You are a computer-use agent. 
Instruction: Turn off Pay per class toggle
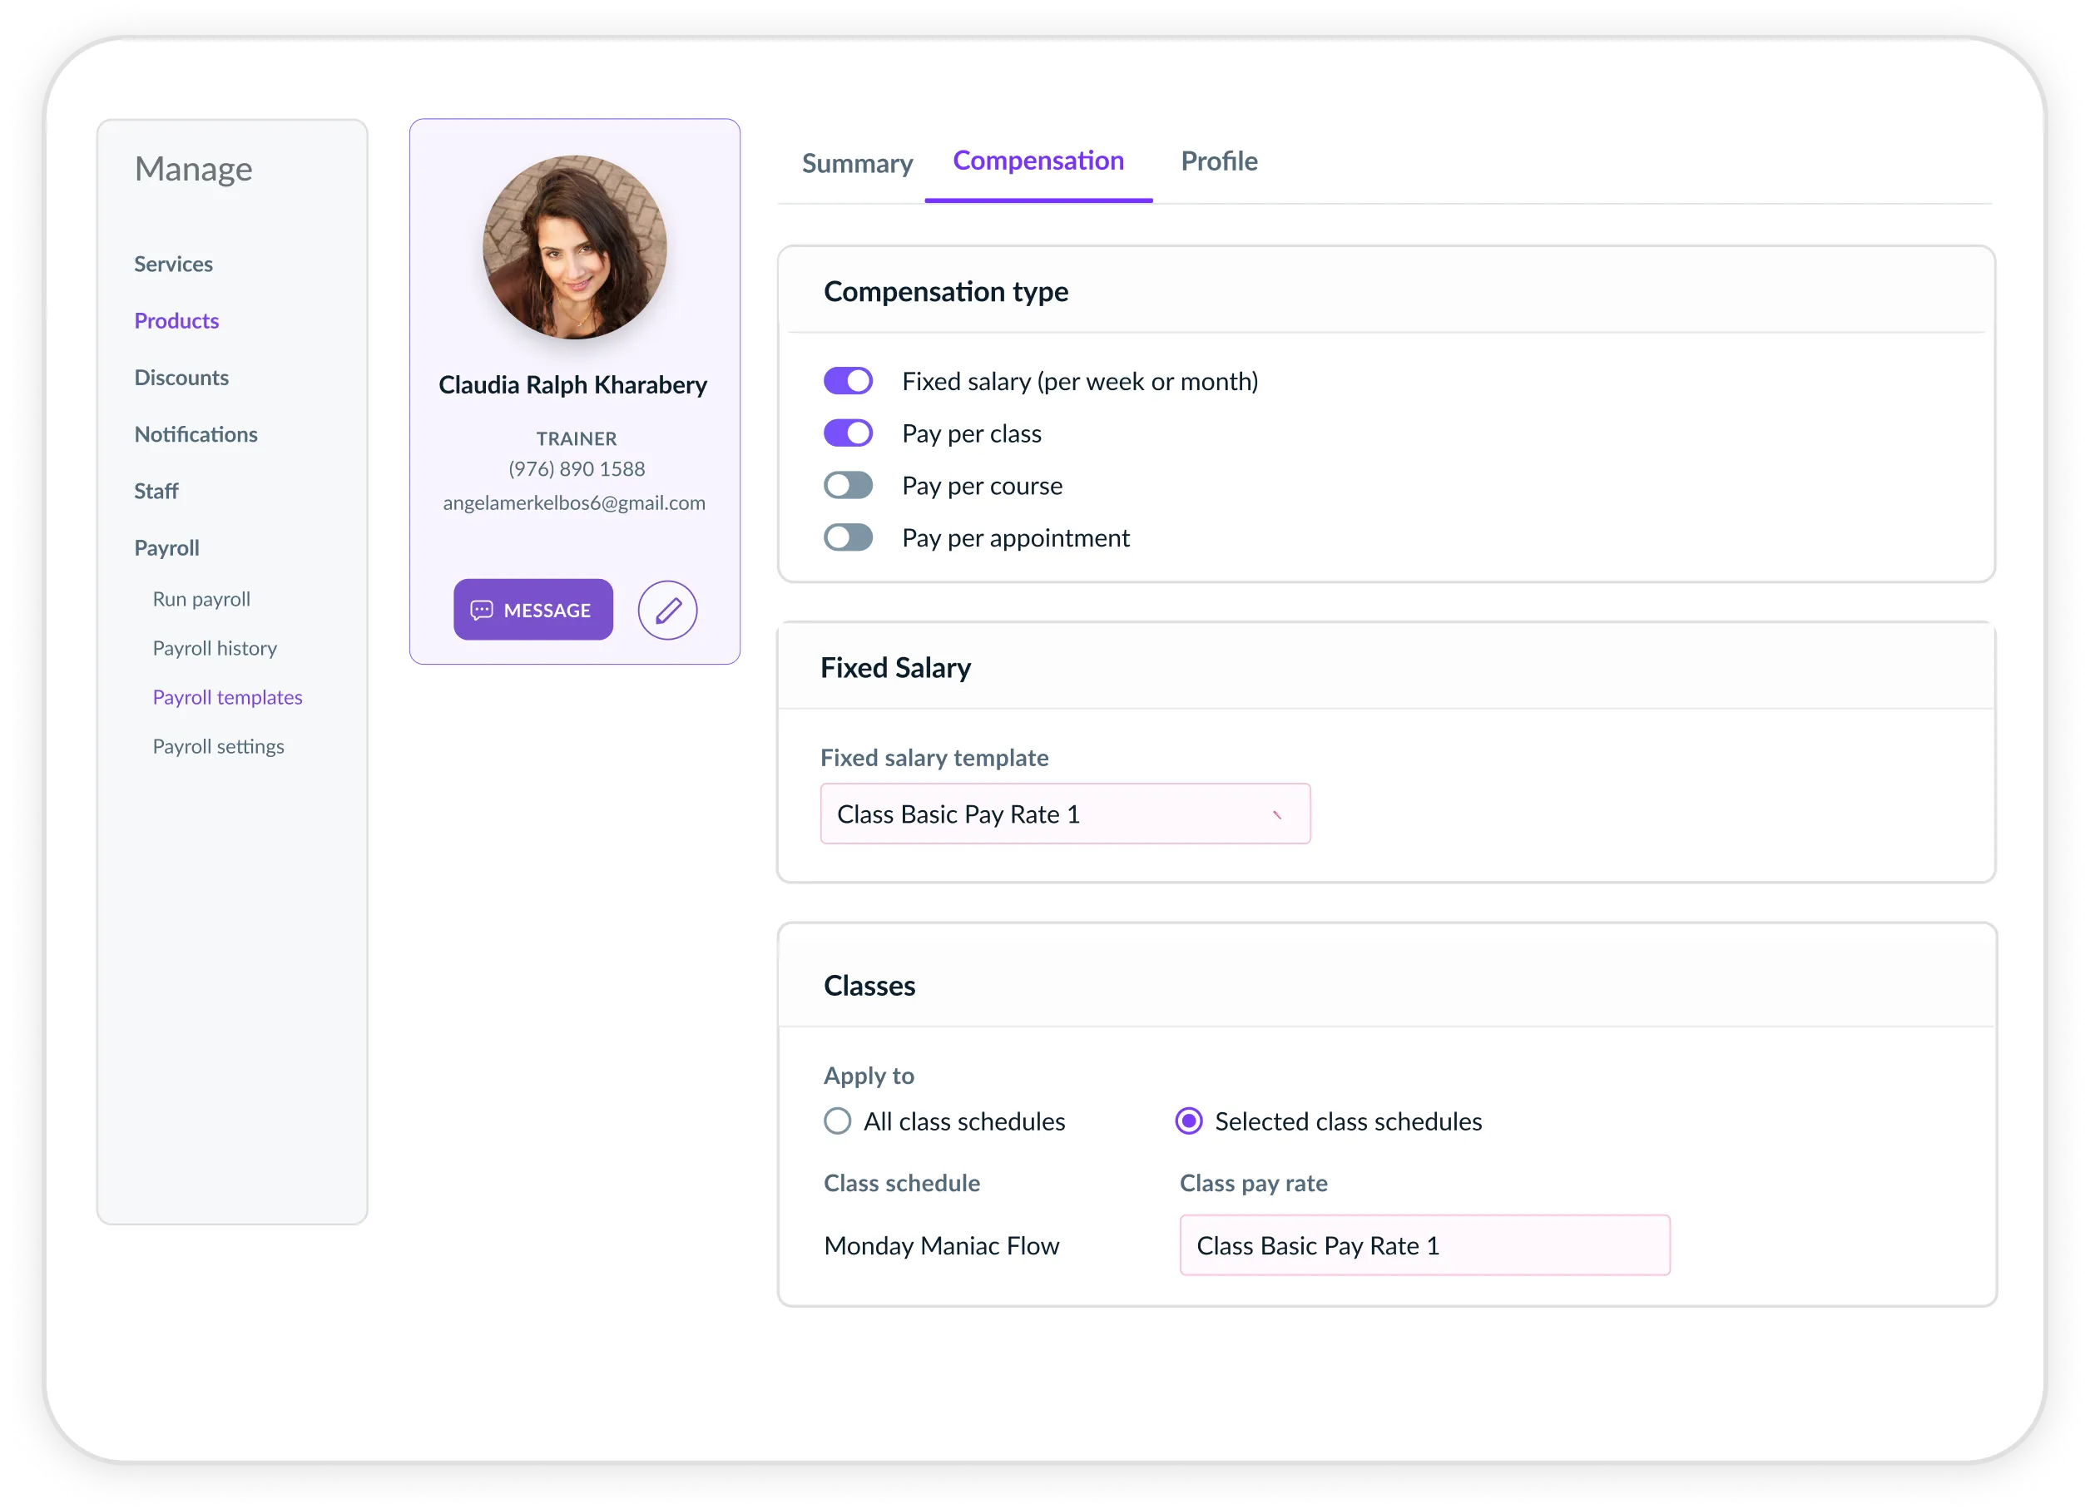848,433
